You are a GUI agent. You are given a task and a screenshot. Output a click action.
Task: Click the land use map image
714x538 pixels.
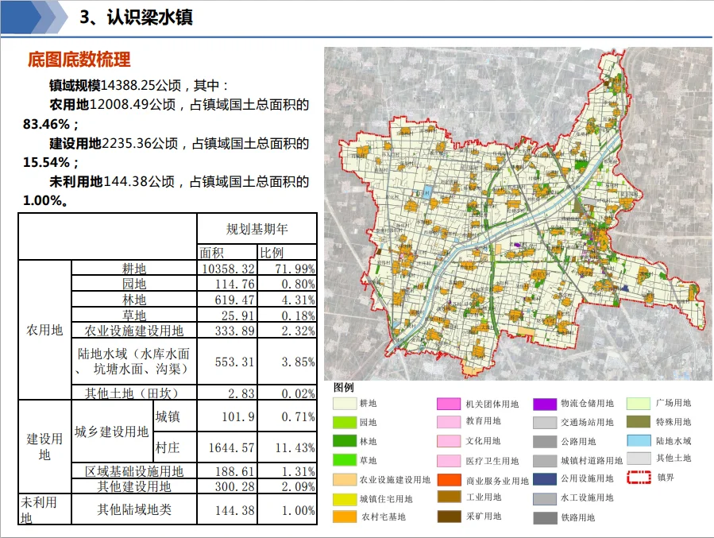click(x=517, y=213)
